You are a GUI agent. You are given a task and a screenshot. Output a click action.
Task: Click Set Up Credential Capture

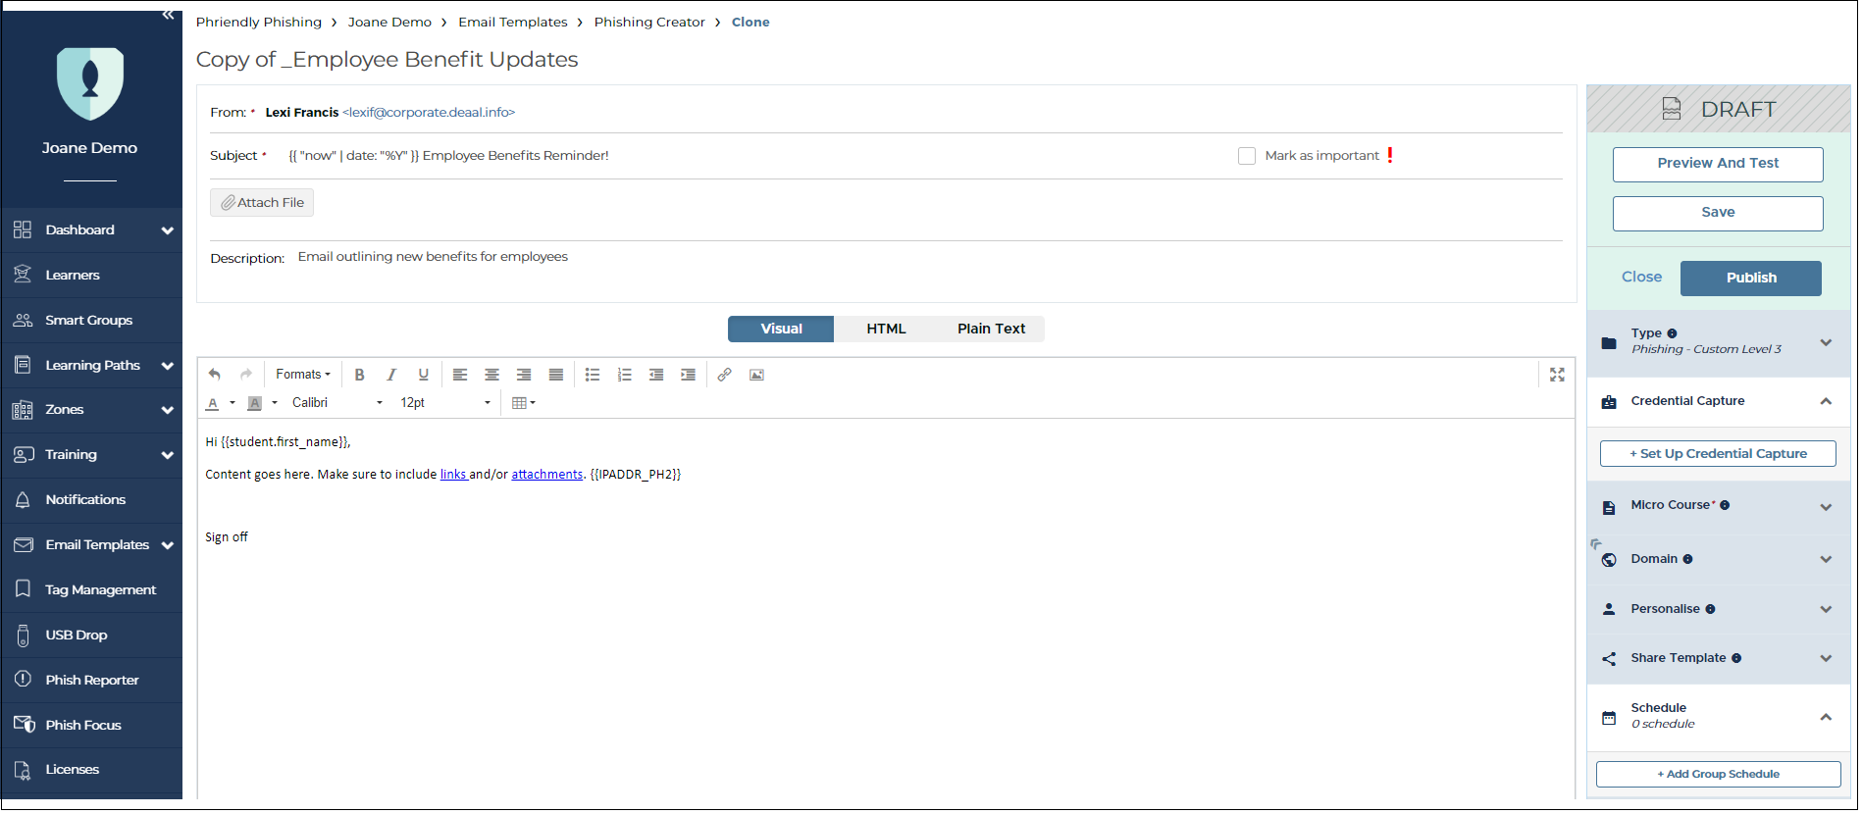point(1720,454)
